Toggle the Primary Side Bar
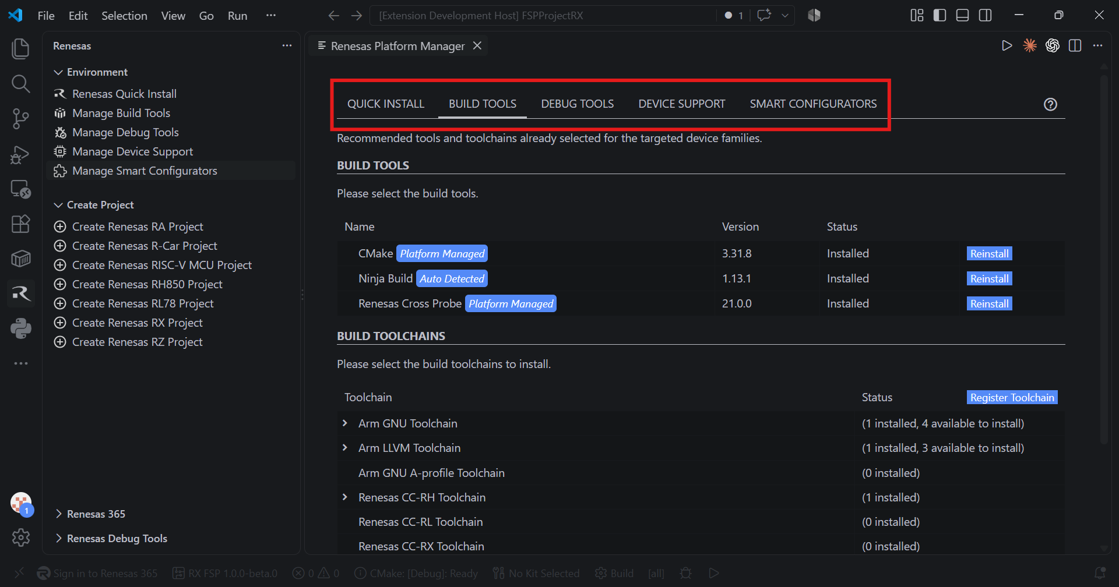Image resolution: width=1119 pixels, height=587 pixels. point(939,16)
